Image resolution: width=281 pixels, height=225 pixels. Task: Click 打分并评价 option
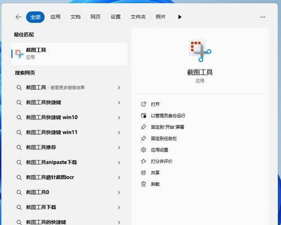click(161, 161)
